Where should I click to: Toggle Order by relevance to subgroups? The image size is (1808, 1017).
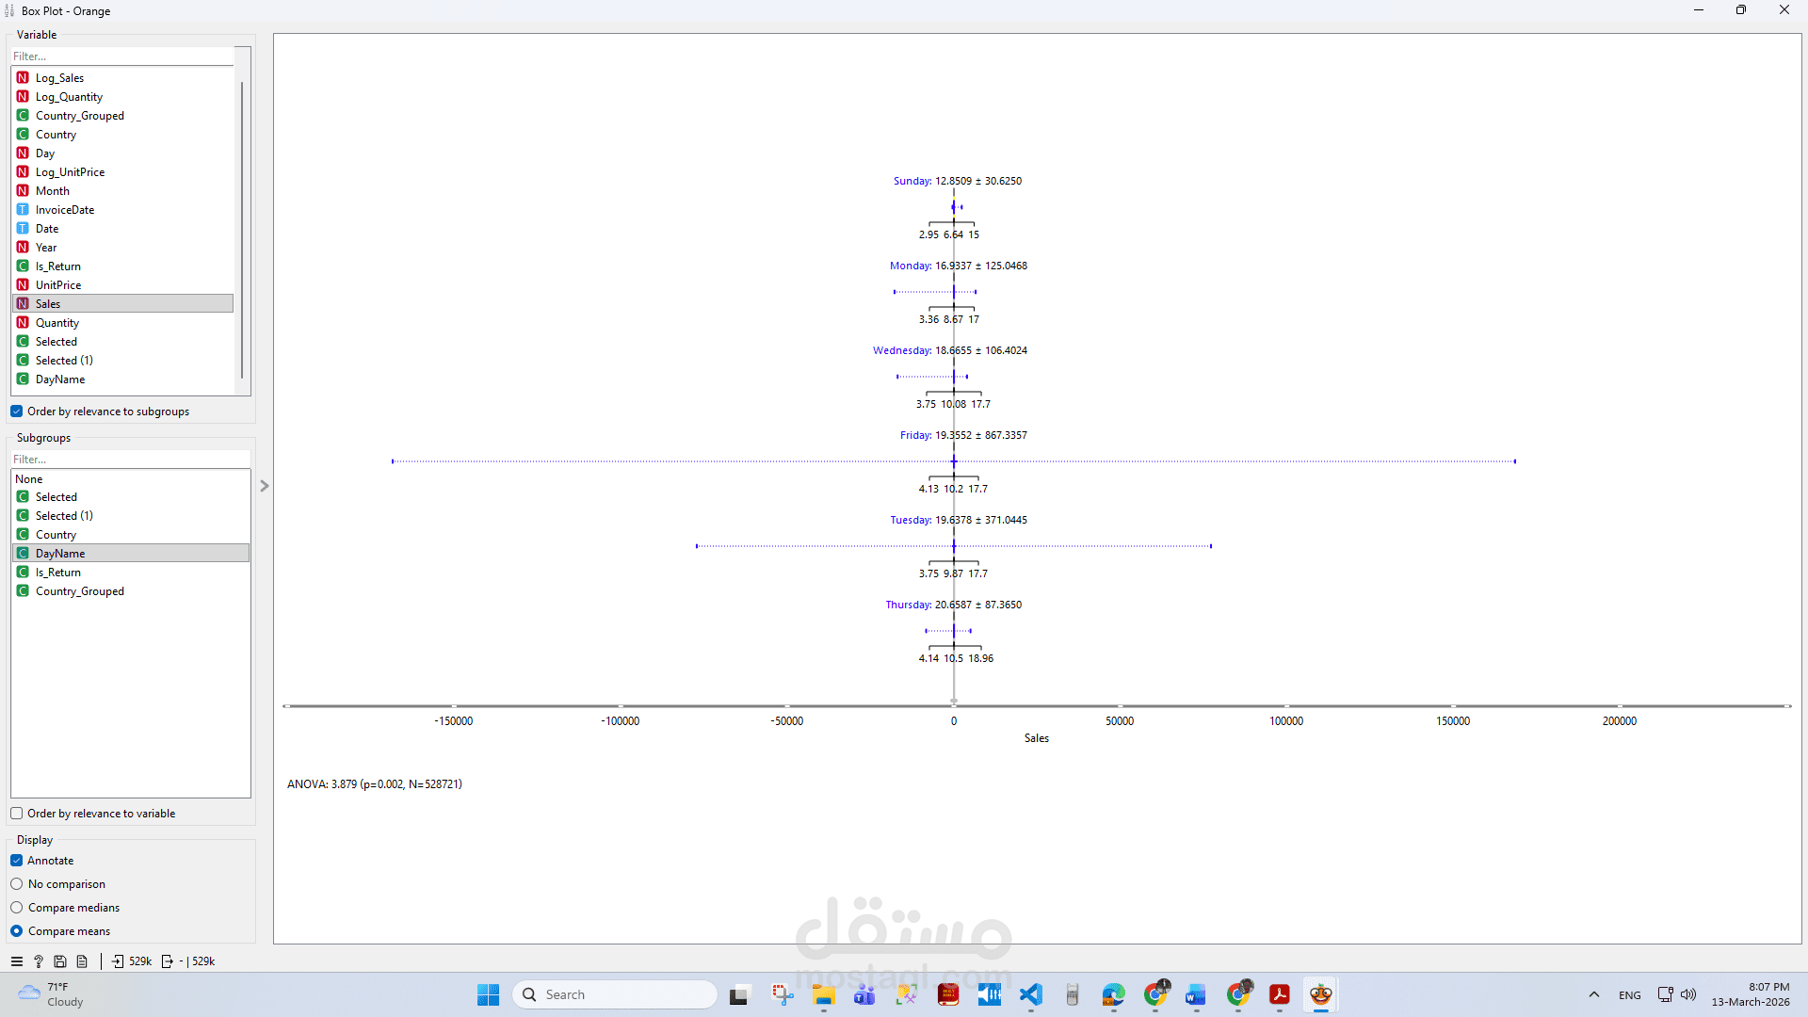point(17,412)
